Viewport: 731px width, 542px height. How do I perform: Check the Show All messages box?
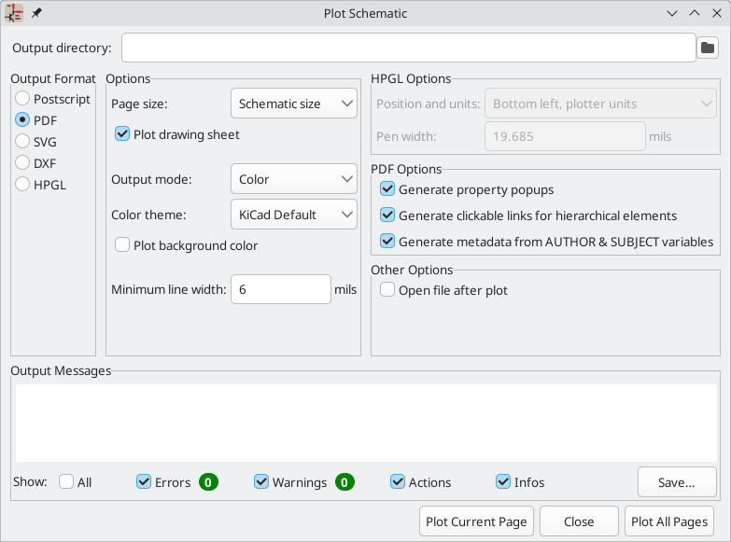click(66, 482)
